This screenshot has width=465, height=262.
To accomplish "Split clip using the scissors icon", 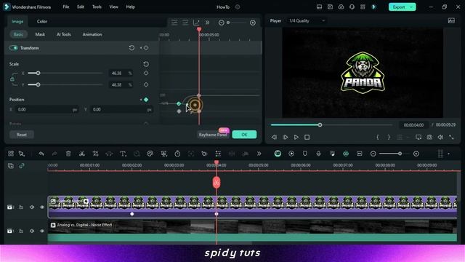I will point(82,154).
